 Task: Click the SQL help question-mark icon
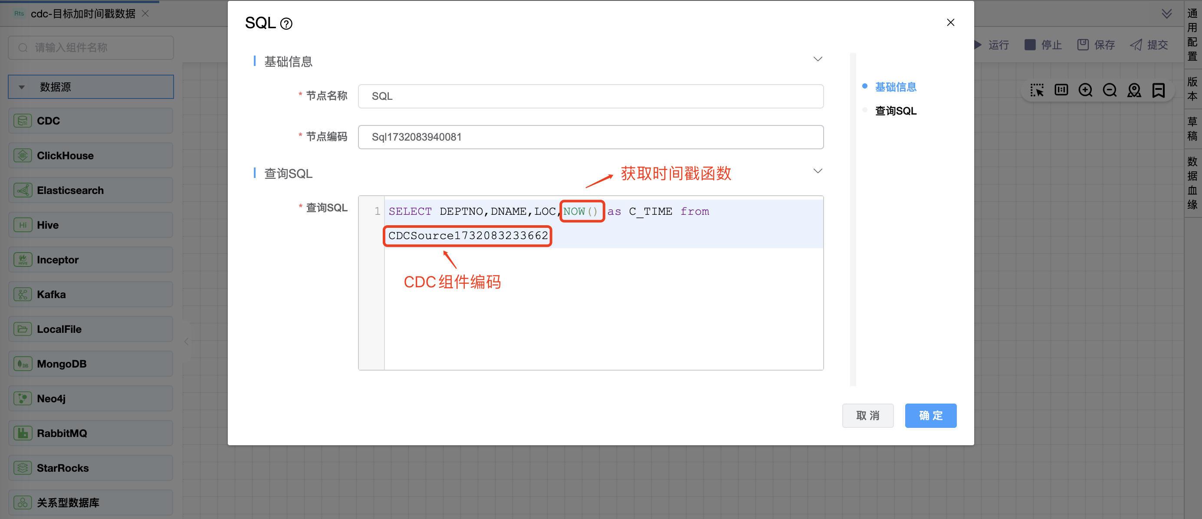pyautogui.click(x=286, y=23)
